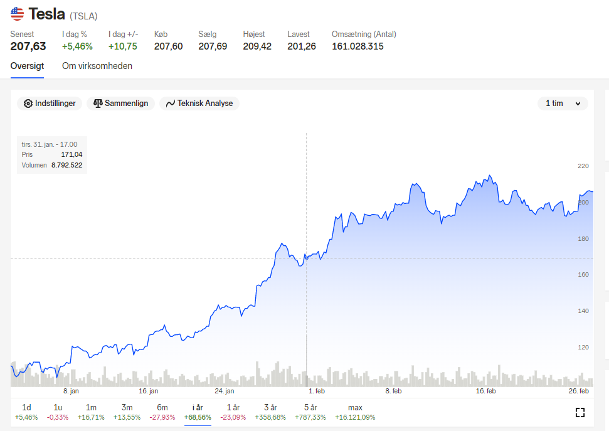Switch chart to 5 år period

tap(310, 412)
